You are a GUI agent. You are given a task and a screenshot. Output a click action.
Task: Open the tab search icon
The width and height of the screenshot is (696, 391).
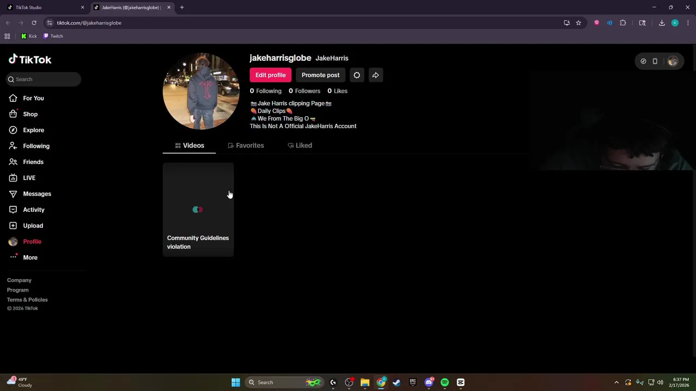(642, 23)
